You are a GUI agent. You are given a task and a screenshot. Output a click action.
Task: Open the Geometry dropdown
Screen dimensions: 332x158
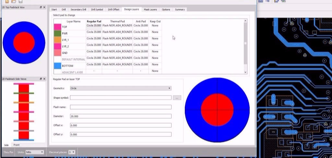169,88
